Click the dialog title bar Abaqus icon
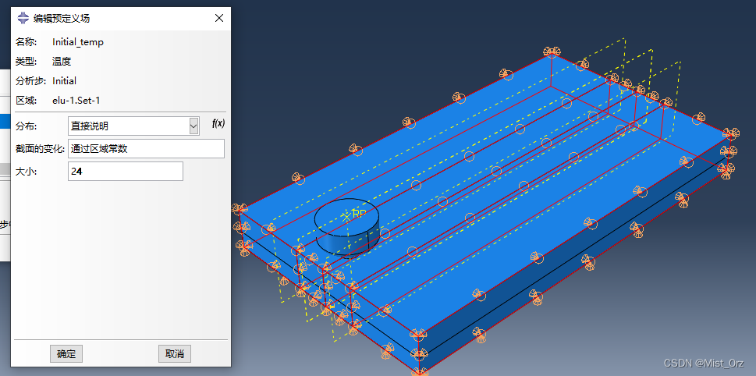Viewport: 756px width, 376px height. pos(23,18)
